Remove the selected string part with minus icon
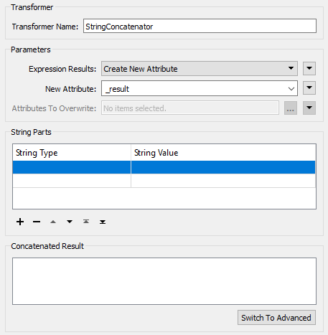 click(x=37, y=222)
